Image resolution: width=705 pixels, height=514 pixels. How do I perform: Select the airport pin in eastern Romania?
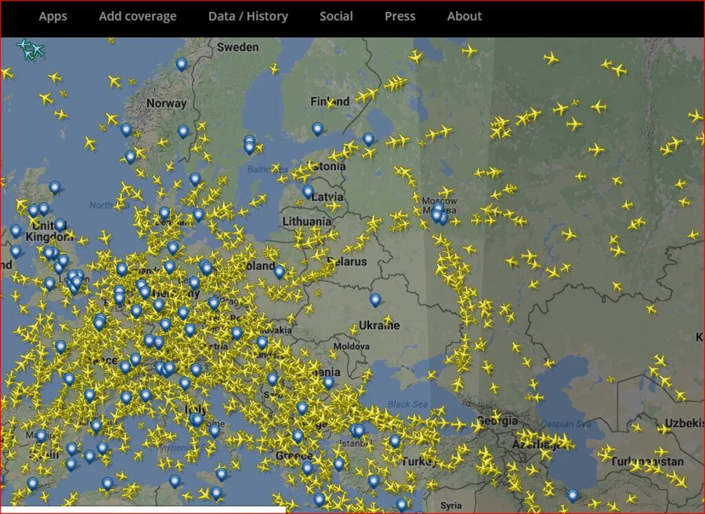point(328,383)
